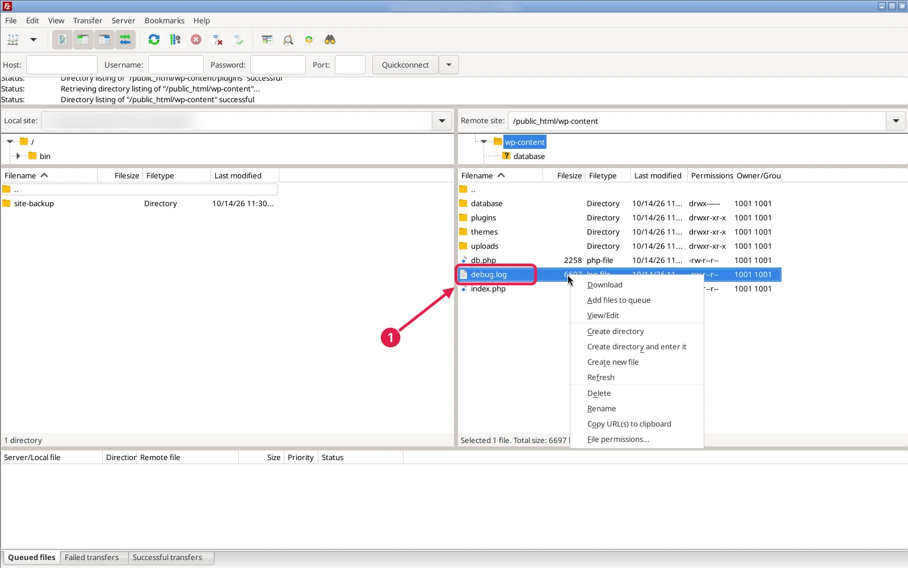Select the plugins remote folder
This screenshot has height=568, width=908.
pos(484,218)
